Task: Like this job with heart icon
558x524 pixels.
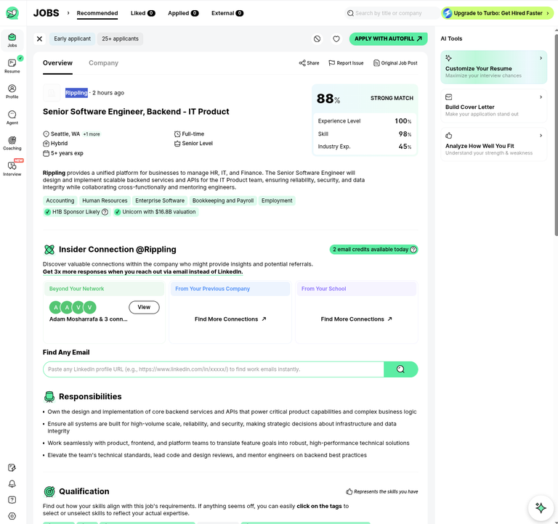Action: click(x=336, y=38)
